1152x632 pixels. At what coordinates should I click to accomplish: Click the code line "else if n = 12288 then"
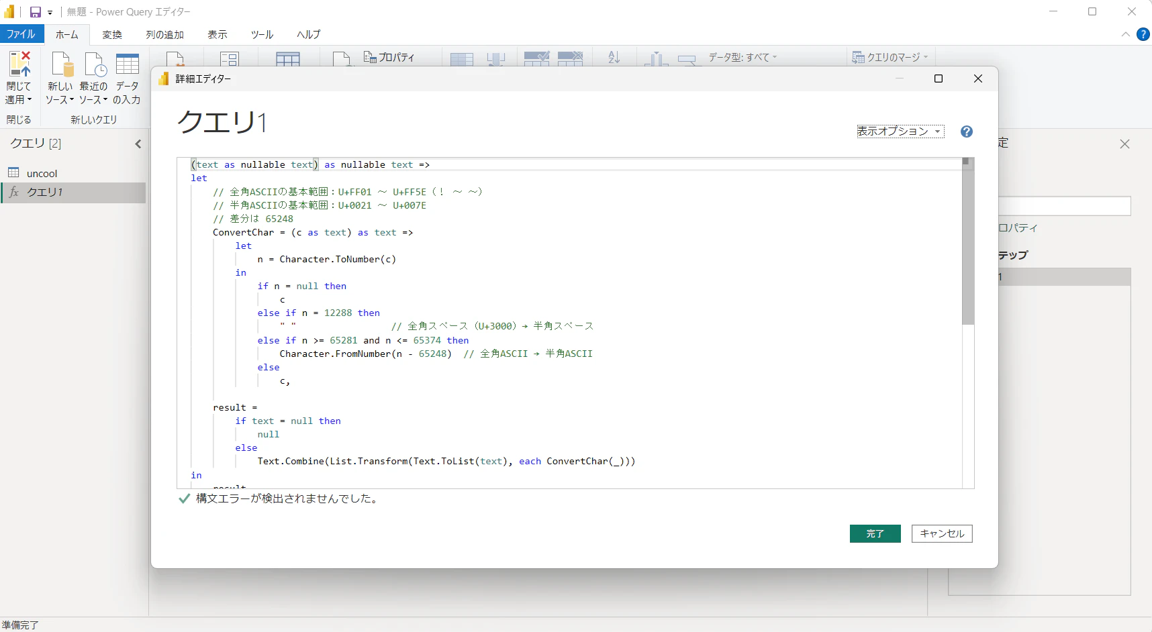pos(319,313)
